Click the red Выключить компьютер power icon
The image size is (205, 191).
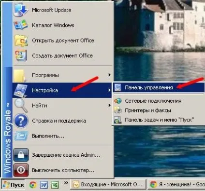[x=21, y=170]
